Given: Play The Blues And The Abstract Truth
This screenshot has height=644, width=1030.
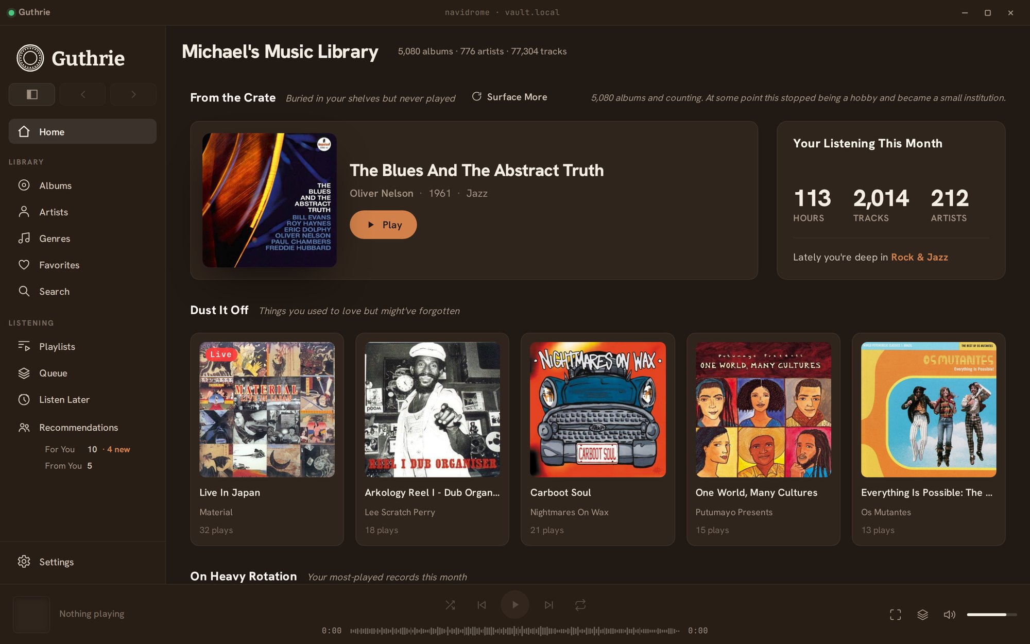Looking at the screenshot, I should (383, 225).
